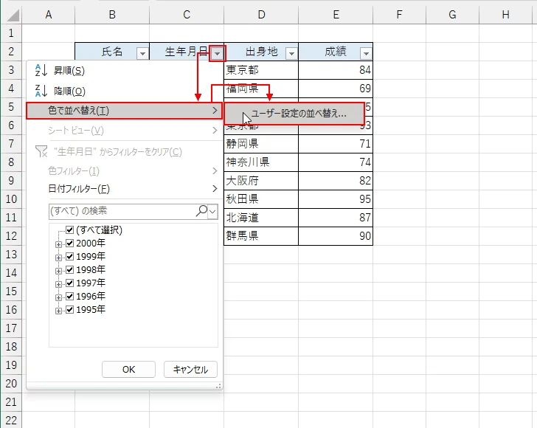Click the シート ビュー(V) menu entry
This screenshot has height=428, width=537.
125,130
